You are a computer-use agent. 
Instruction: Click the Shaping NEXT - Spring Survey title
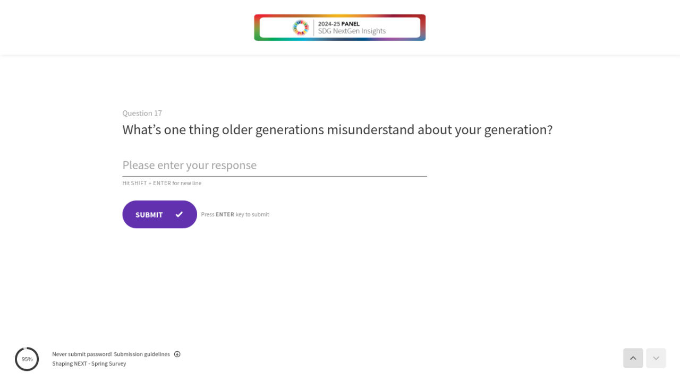click(x=89, y=364)
